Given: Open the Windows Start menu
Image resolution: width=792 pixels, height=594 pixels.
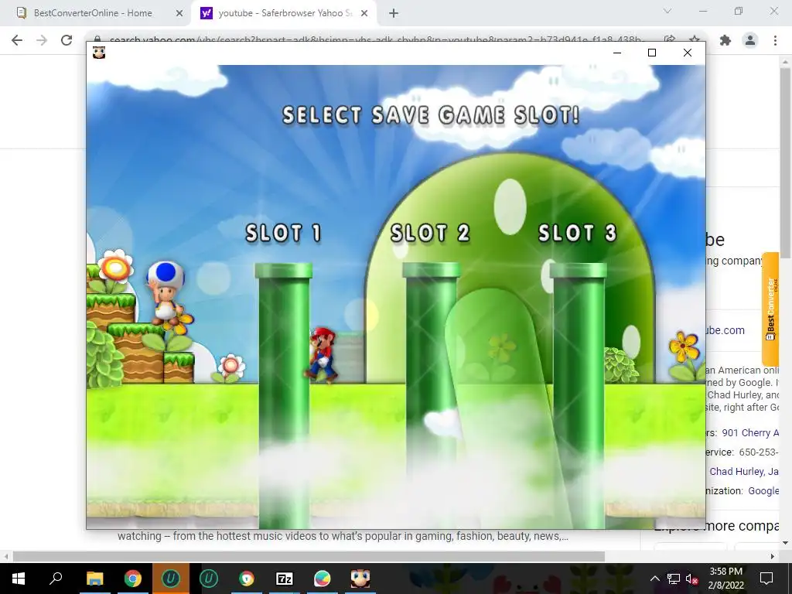Looking at the screenshot, I should pos(19,579).
